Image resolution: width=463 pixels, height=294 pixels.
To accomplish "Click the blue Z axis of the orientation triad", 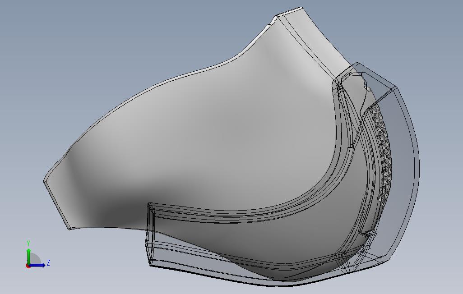I will pos(37,265).
